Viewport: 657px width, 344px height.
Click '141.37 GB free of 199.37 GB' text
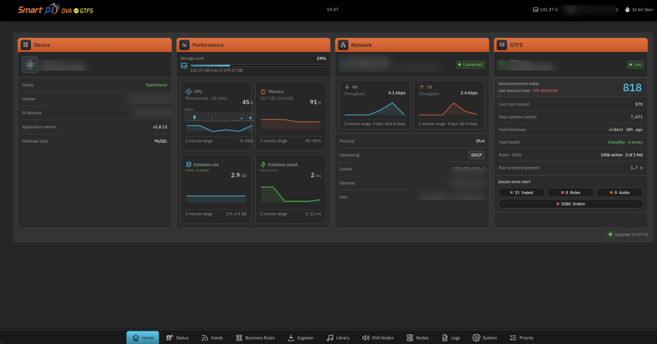216,71
